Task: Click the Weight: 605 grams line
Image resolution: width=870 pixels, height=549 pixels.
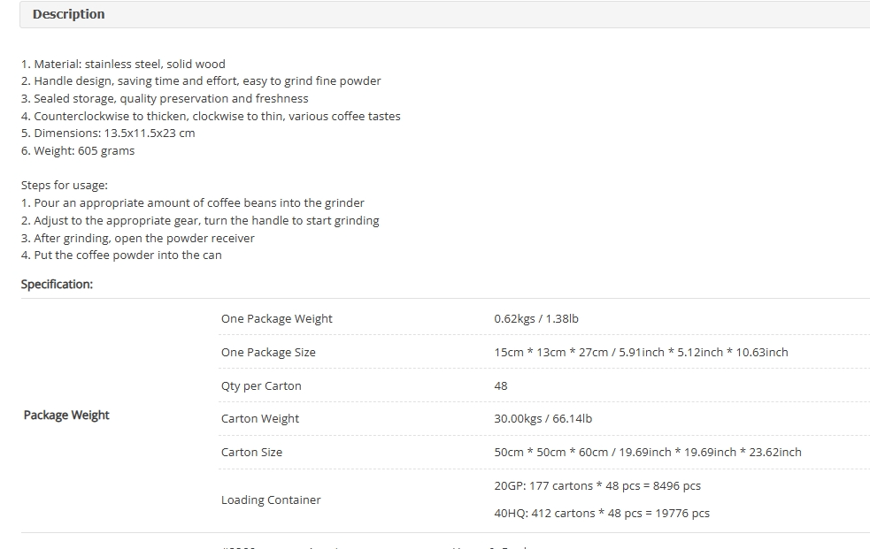Action: (78, 150)
